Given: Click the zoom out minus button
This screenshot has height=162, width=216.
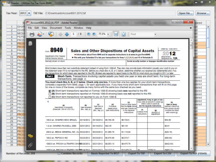Looking at the screenshot, I should click(88, 34).
